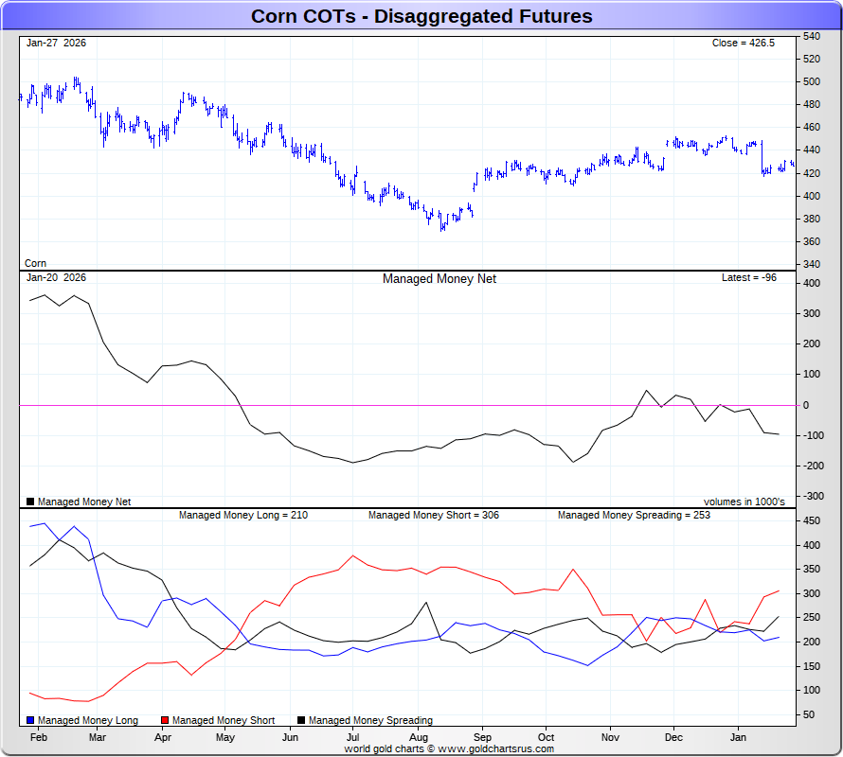Image resolution: width=843 pixels, height=757 pixels.
Task: Click the 'volumes in 1000's' note
Action: [744, 502]
